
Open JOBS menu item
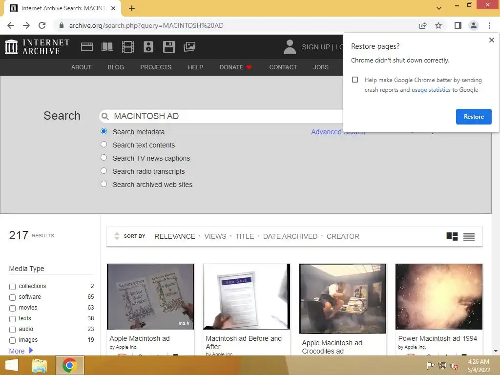(321, 67)
